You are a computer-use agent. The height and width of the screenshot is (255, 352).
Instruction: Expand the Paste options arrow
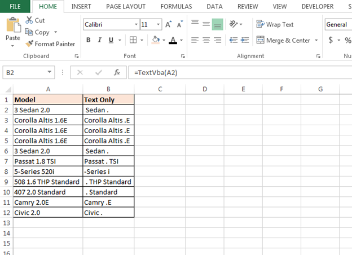pyautogui.click(x=12, y=46)
